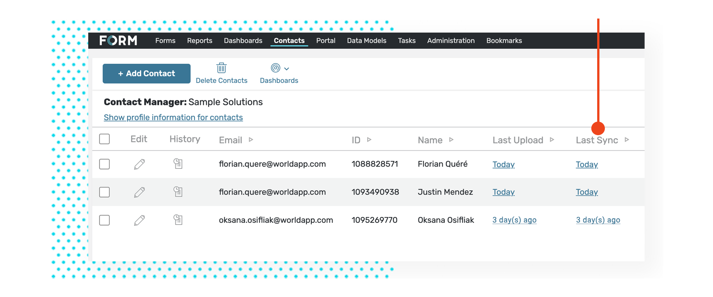The height and width of the screenshot is (297, 713).
Task: Open the Administration menu
Action: tap(451, 41)
